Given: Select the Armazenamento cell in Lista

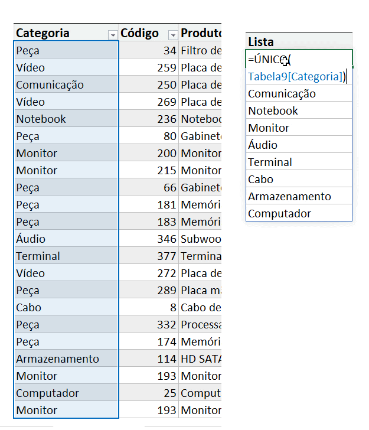Looking at the screenshot, I should [299, 196].
